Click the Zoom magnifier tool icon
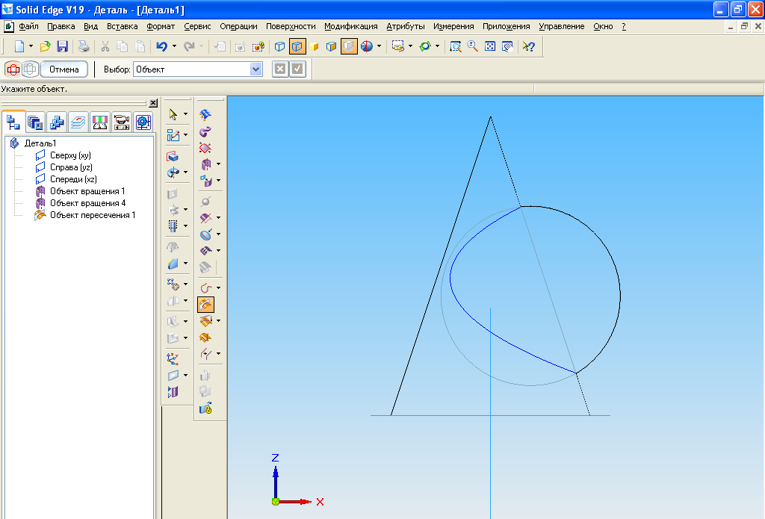Image resolution: width=765 pixels, height=519 pixels. (x=472, y=46)
